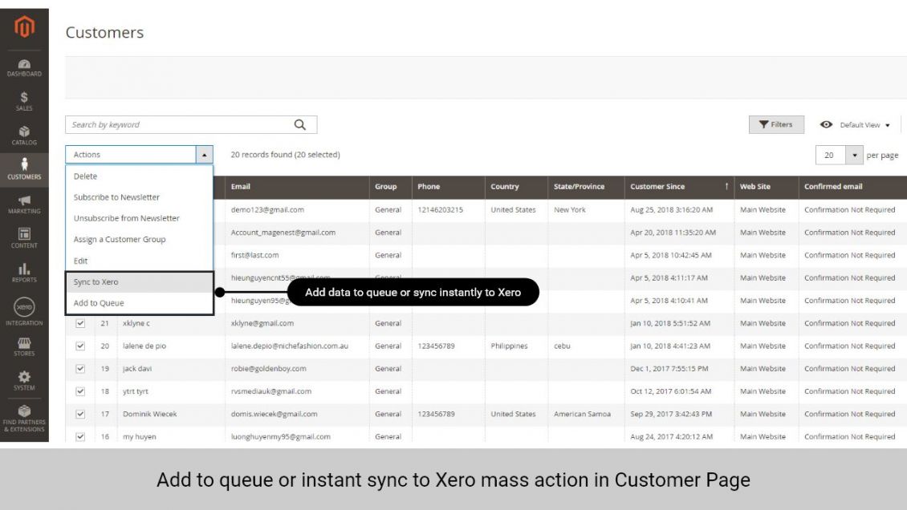Uncheck the row for lalene de pio
Image resolution: width=907 pixels, height=510 pixels.
(80, 346)
